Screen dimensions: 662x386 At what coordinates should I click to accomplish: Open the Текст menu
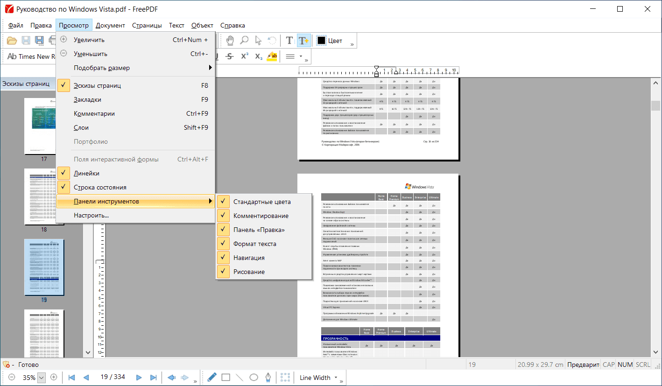(x=176, y=25)
